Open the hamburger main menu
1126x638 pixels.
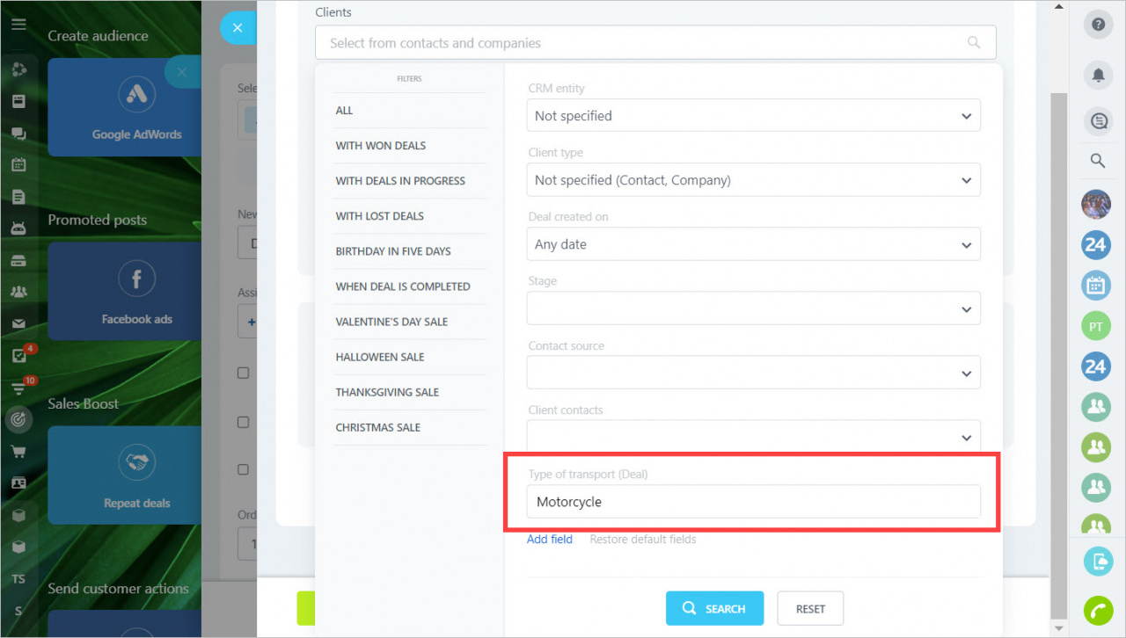click(x=18, y=25)
